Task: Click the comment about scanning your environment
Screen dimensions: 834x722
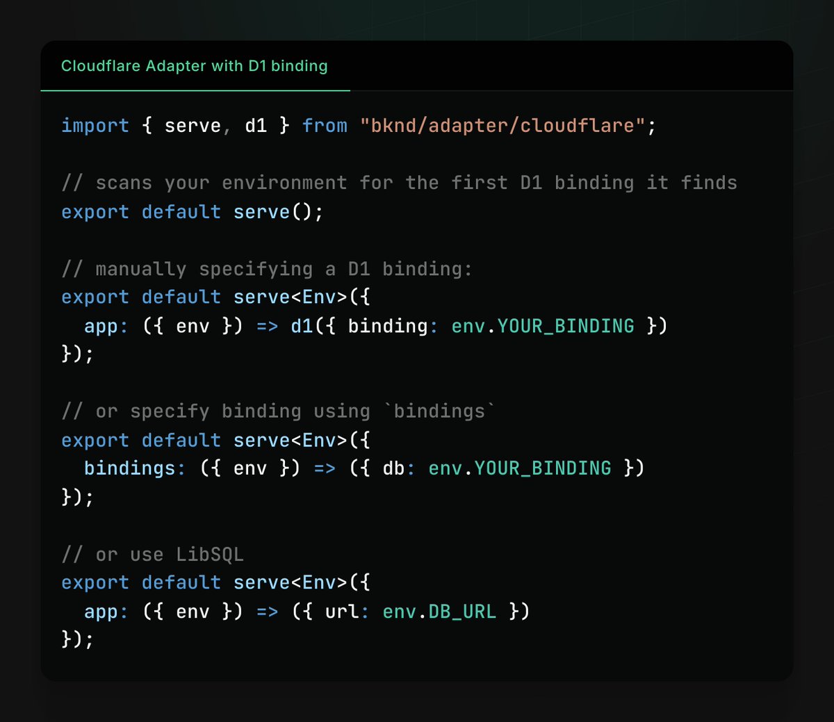Action: pyautogui.click(x=399, y=183)
